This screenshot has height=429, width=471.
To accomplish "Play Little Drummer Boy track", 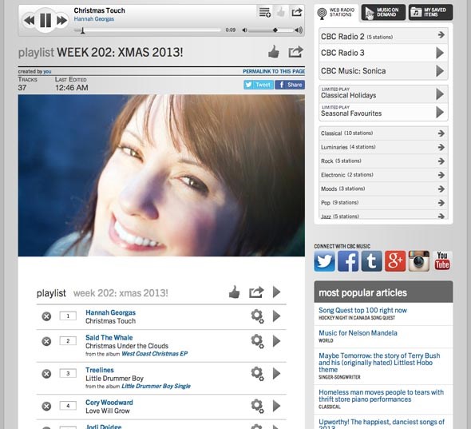I will [x=277, y=374].
